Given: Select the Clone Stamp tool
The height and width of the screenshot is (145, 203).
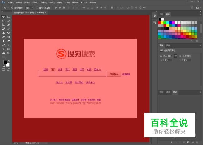Looking at the screenshot, I should tap(3, 33).
